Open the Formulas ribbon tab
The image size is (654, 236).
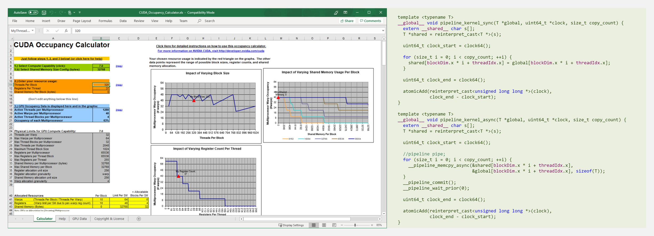[x=105, y=21]
